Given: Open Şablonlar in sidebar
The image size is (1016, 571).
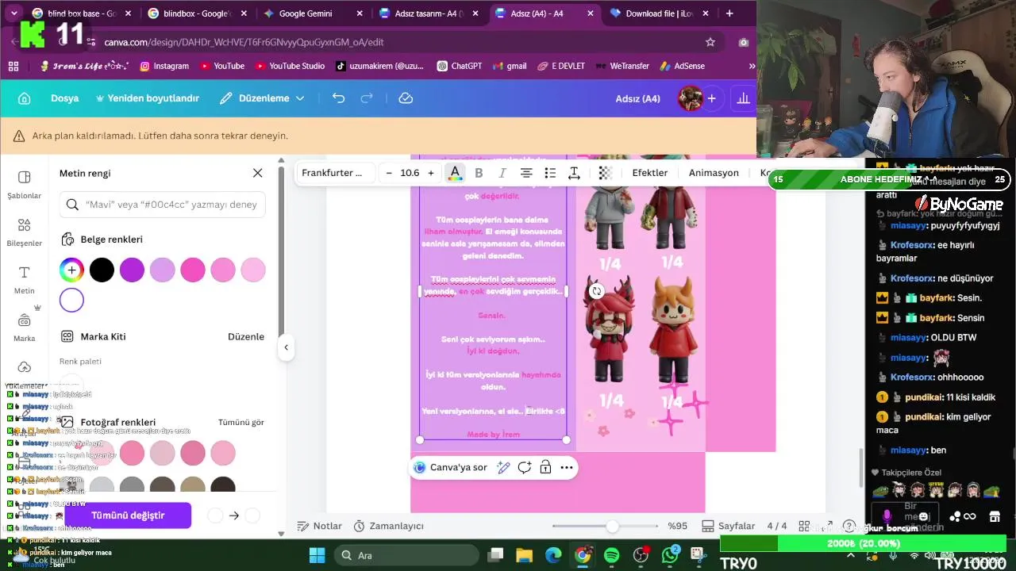Looking at the screenshot, I should (24, 185).
